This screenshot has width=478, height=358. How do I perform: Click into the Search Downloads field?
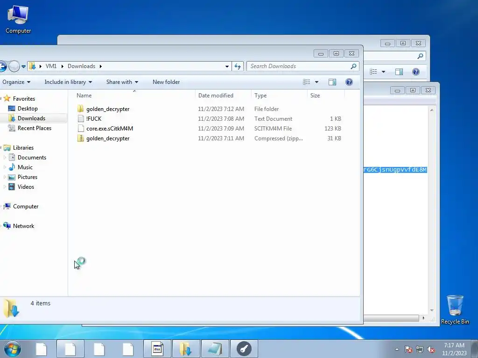(x=302, y=66)
